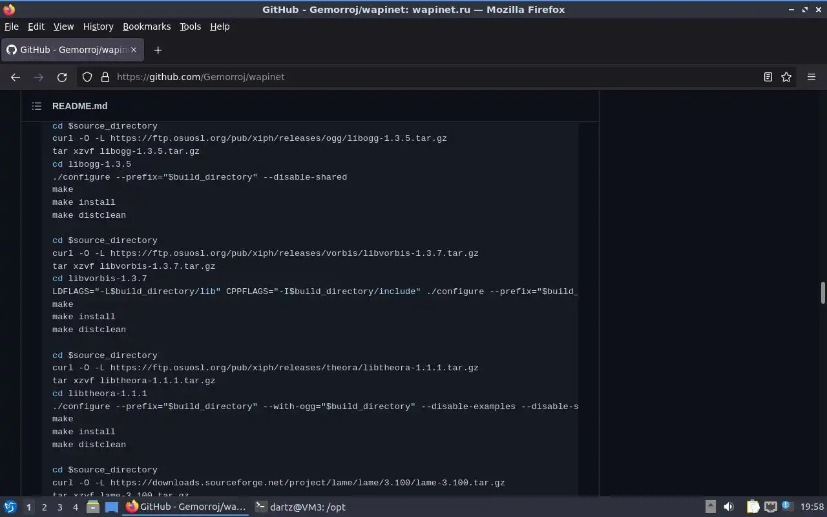Click the lame-3.100.tar.gz curl line

(x=278, y=483)
